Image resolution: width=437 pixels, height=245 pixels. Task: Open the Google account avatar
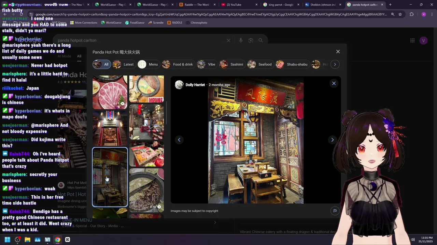click(x=424, y=40)
